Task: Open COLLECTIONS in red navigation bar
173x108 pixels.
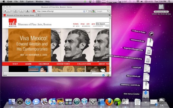Action: coord(84,64)
